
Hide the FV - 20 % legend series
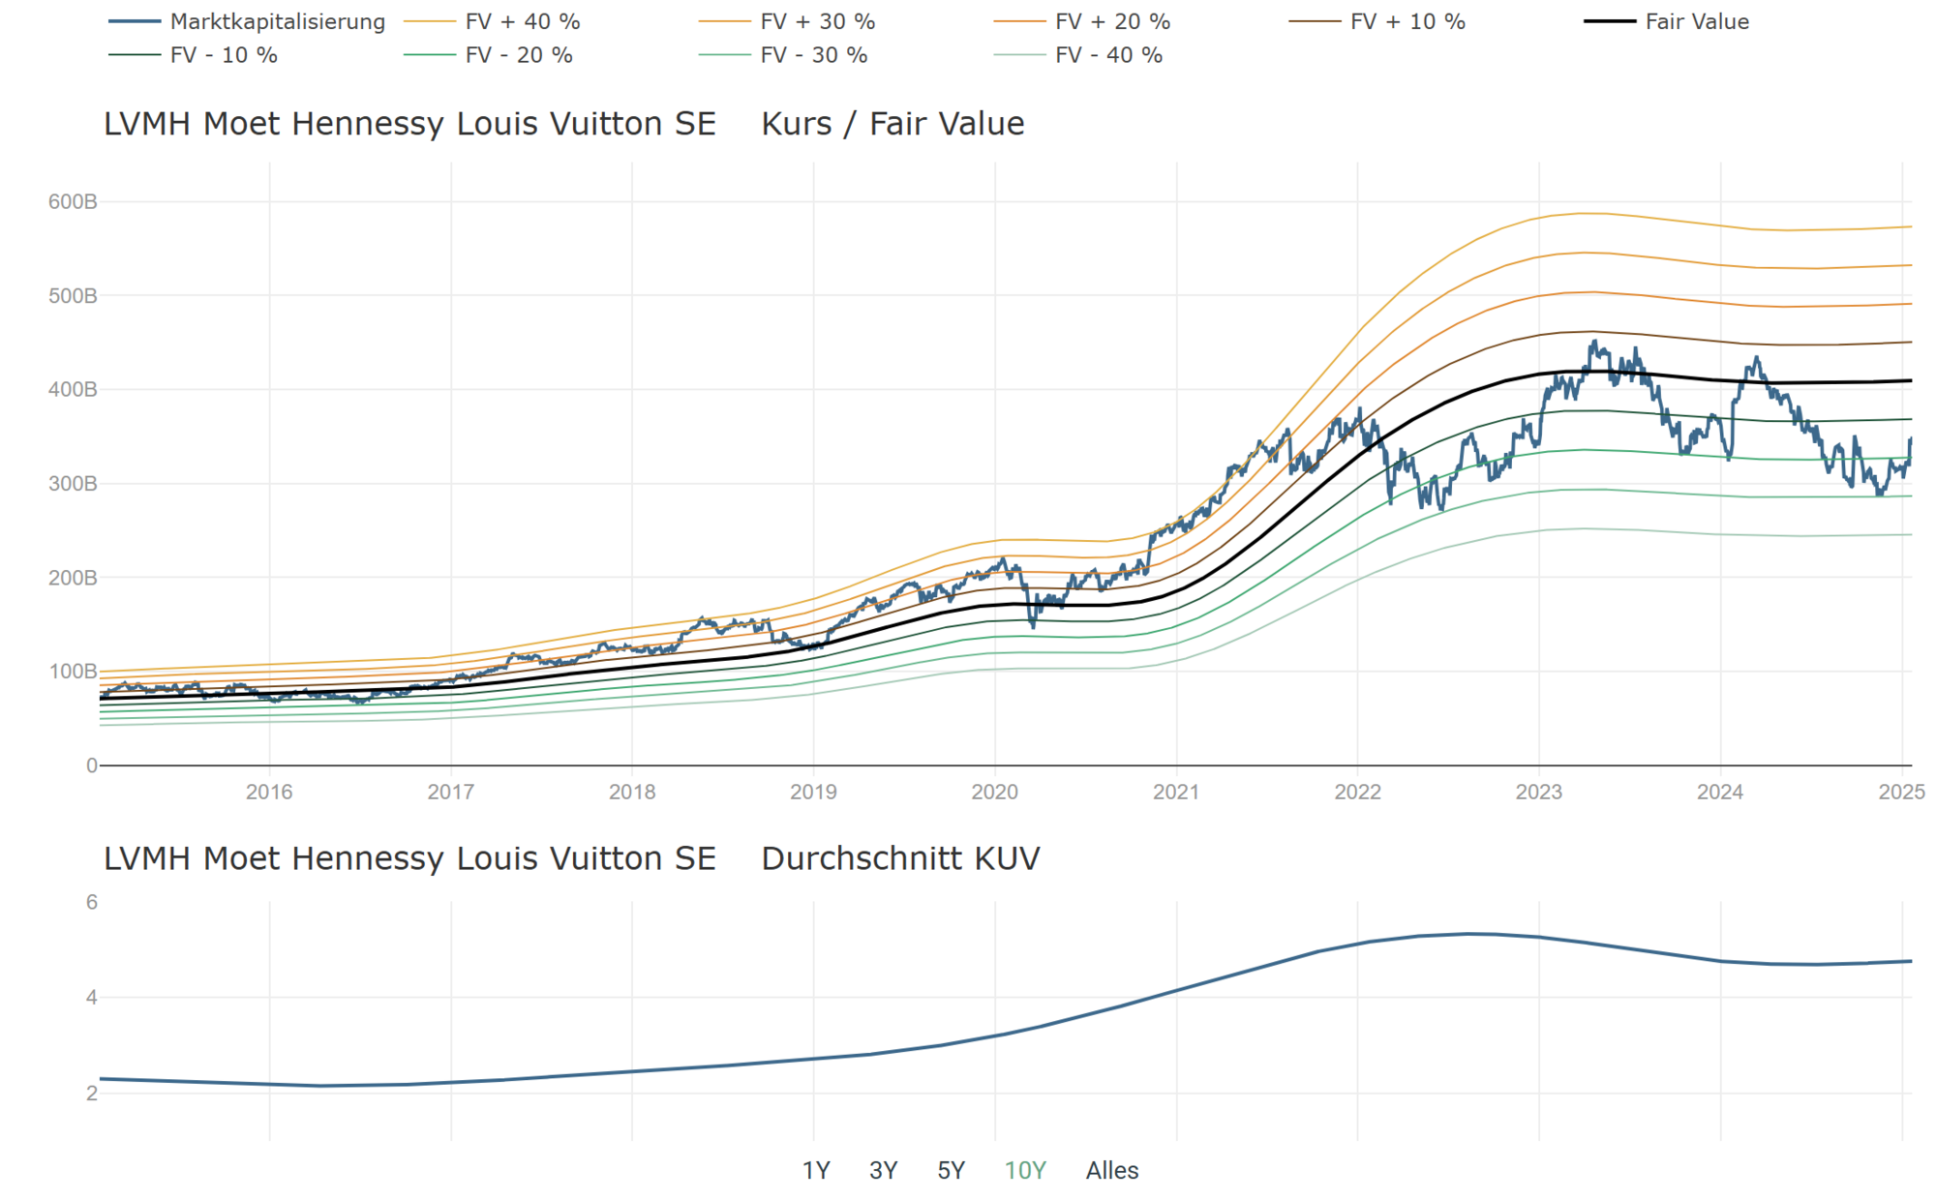click(x=519, y=55)
